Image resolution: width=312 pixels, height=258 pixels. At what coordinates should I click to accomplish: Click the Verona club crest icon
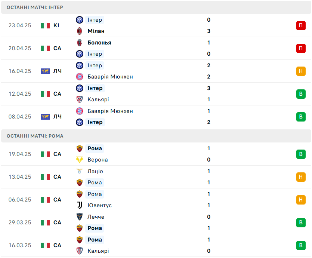[79, 160]
